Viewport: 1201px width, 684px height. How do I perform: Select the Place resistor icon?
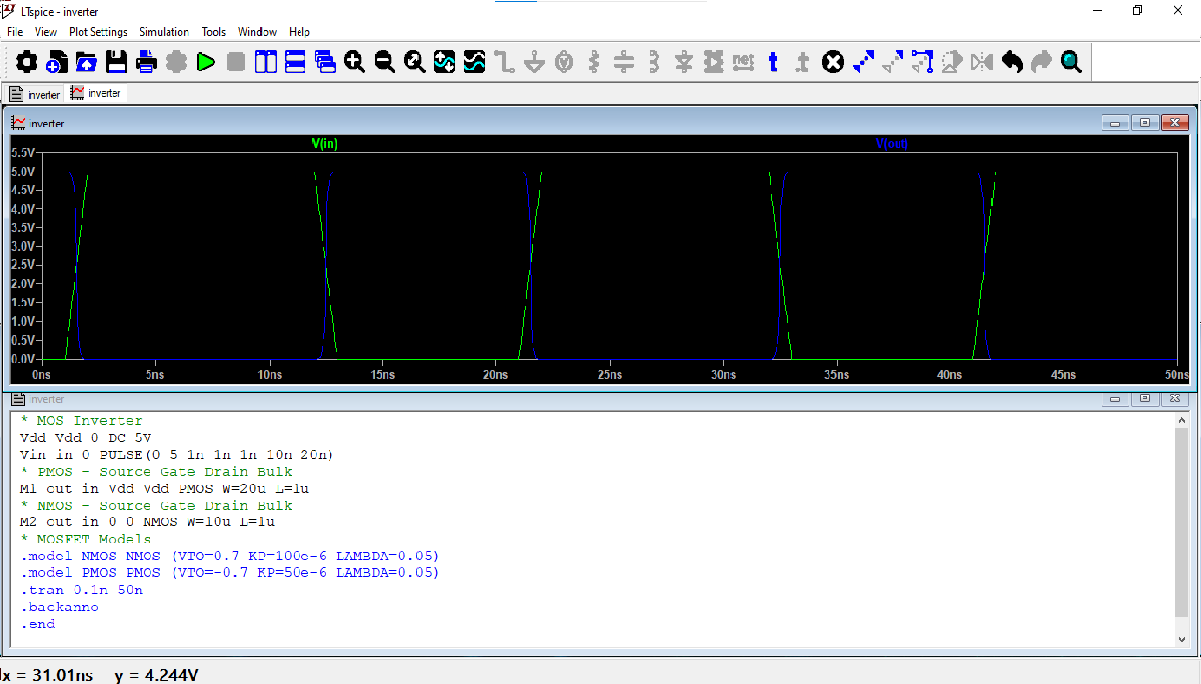point(594,62)
